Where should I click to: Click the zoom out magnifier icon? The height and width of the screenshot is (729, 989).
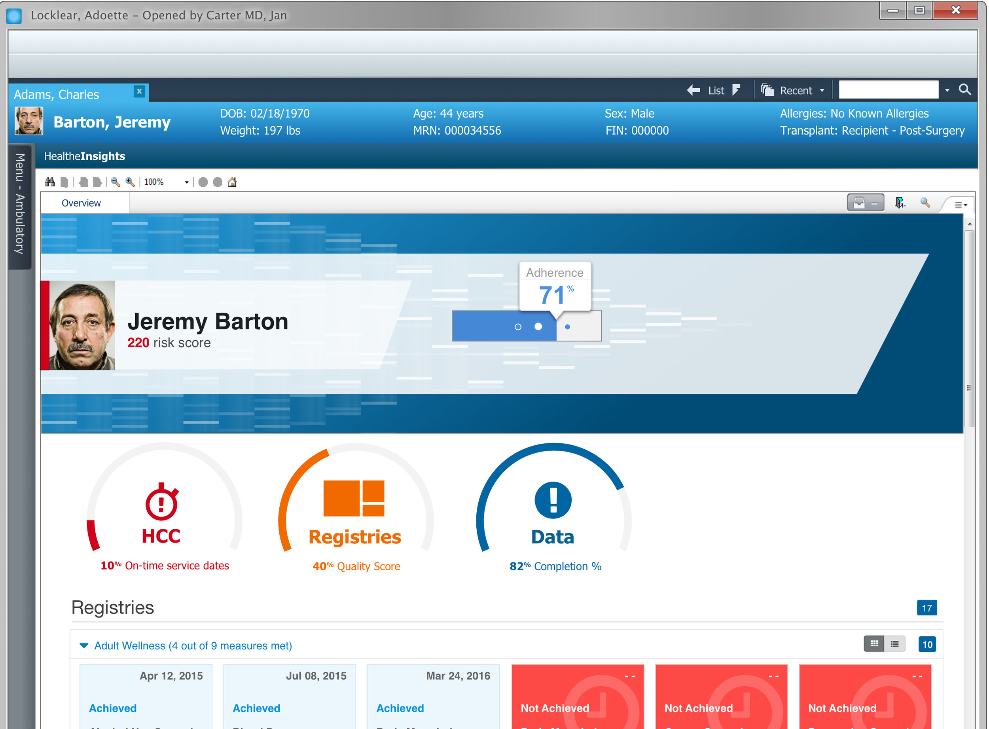pyautogui.click(x=116, y=182)
